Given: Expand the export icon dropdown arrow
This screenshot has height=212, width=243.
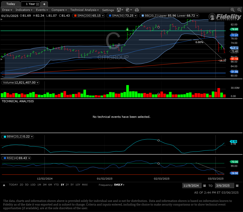Looking at the screenshot, I should [131, 10].
